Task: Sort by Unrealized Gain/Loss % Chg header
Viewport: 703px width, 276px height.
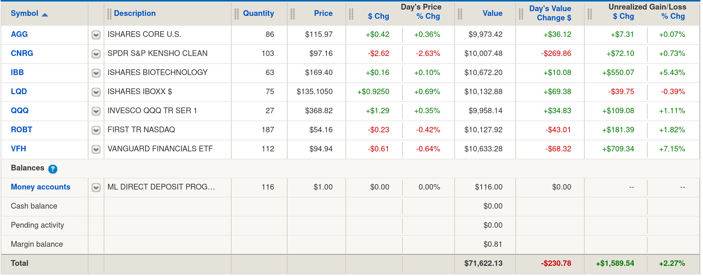Action: [673, 16]
